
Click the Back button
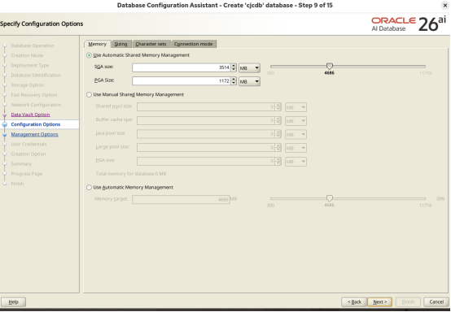pyautogui.click(x=354, y=302)
